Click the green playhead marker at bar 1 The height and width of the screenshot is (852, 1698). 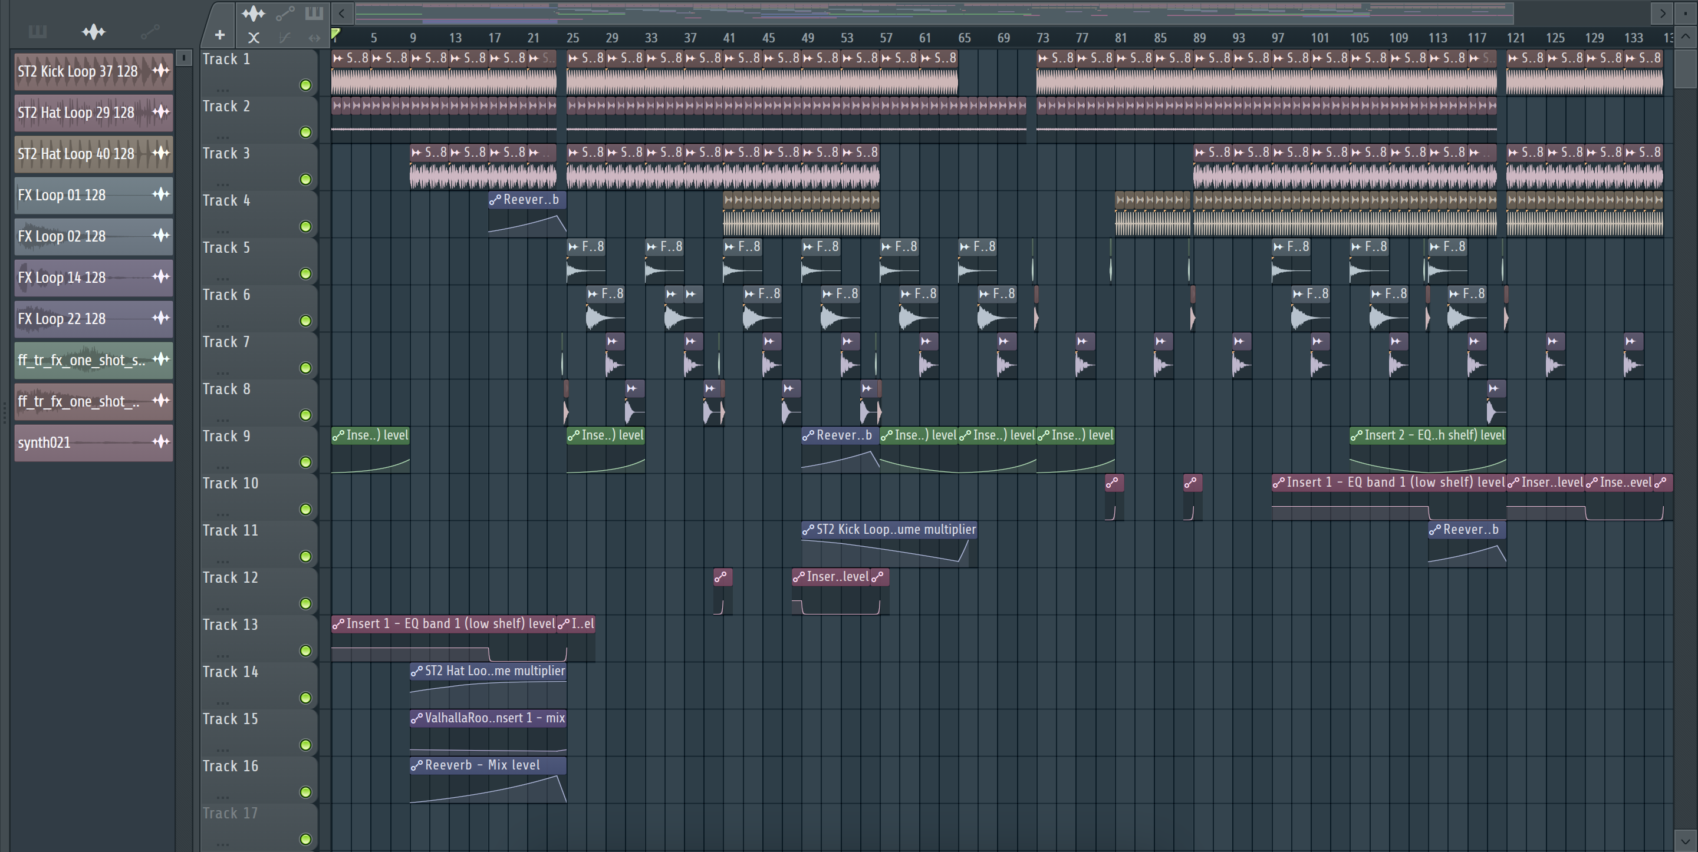tap(335, 34)
